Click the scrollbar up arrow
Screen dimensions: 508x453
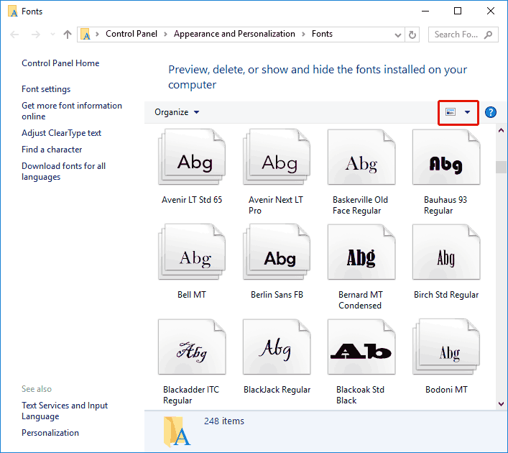point(501,130)
